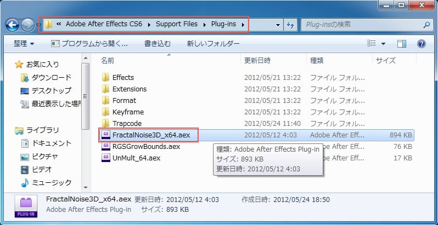
Task: Select the Effects folder name
Action: pyautogui.click(x=123, y=77)
